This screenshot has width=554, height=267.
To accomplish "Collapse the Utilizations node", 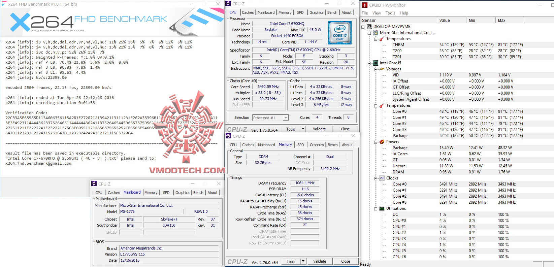I will [376, 208].
